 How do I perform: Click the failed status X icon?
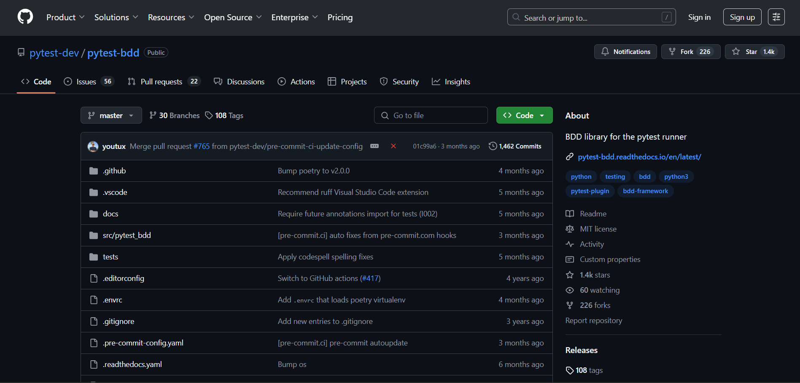click(x=393, y=146)
